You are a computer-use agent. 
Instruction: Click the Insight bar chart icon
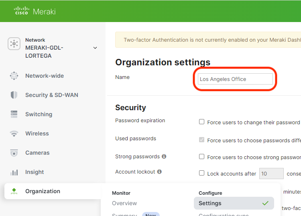(x=14, y=172)
